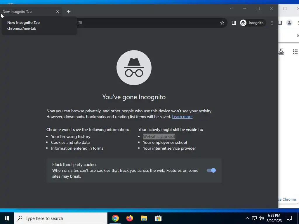Click the Incognito profile chip
This screenshot has height=224, width=299.
click(253, 23)
